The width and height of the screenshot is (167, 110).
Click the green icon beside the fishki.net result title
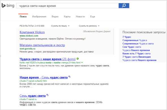pos(78,59)
